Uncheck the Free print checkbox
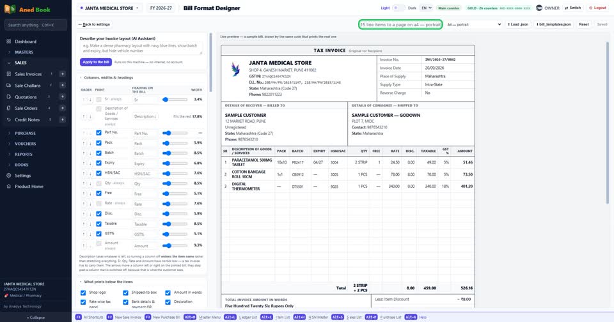Image resolution: width=614 pixels, height=322 pixels. coord(98,194)
